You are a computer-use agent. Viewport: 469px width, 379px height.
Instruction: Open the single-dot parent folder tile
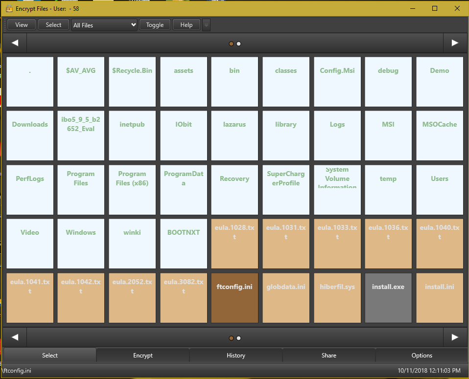(x=30, y=82)
